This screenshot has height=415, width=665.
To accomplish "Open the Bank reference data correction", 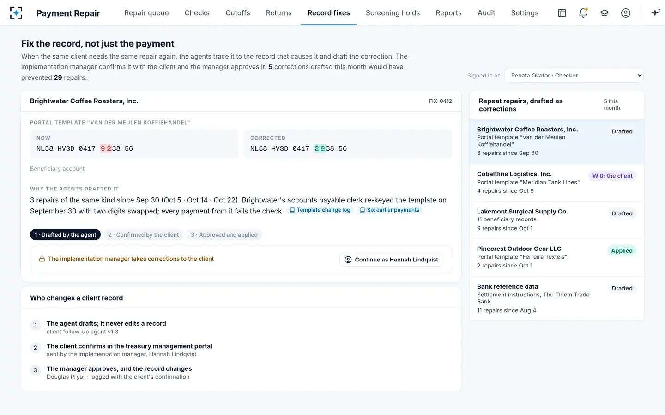I will click(x=556, y=298).
